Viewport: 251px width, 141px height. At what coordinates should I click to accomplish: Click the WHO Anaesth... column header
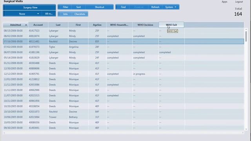tap(119, 25)
